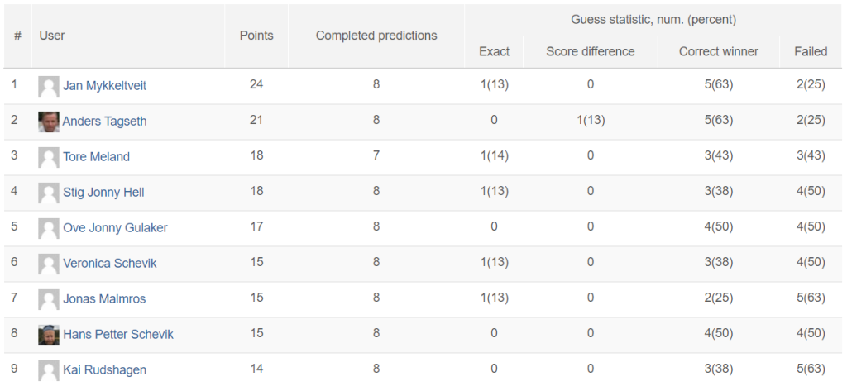
Task: Open Veronica Schevik's profile
Action: [x=110, y=264]
